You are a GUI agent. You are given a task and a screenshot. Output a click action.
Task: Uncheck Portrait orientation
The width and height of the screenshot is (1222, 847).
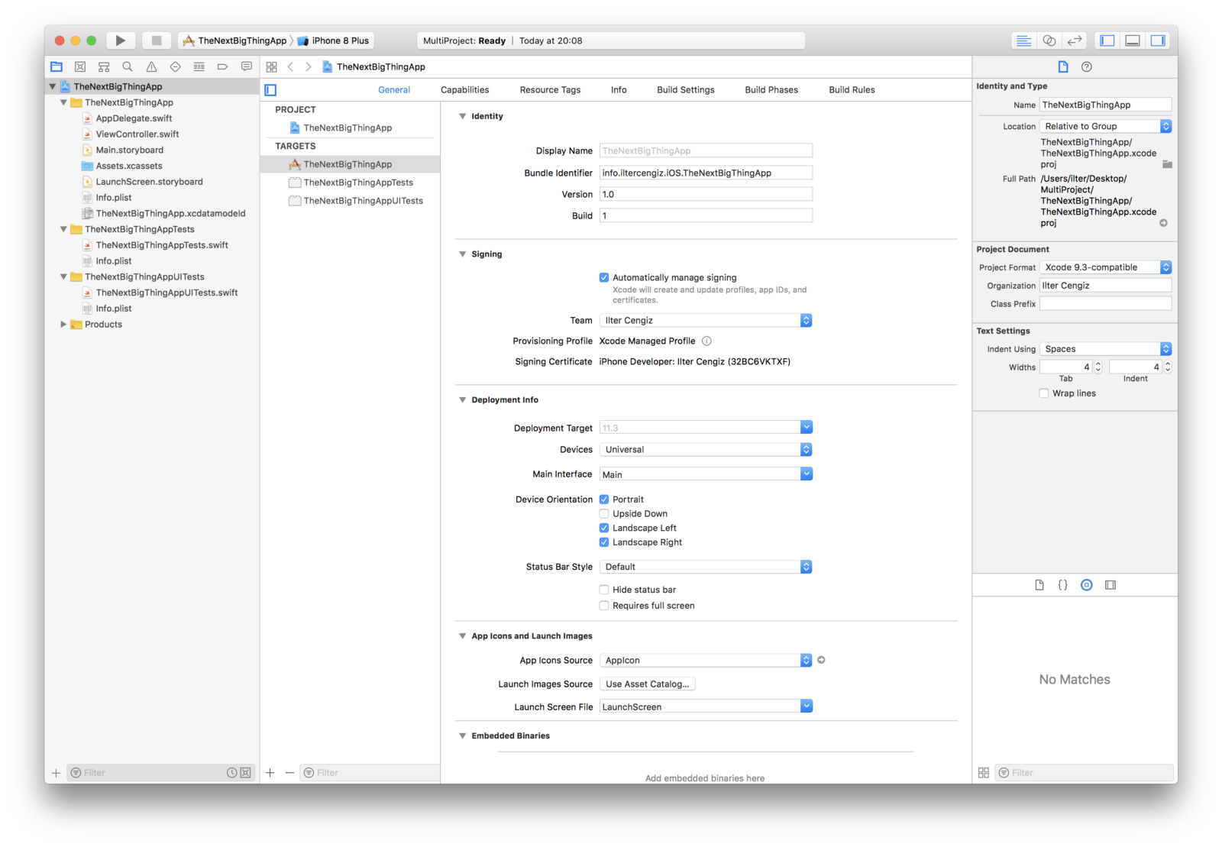tap(604, 499)
